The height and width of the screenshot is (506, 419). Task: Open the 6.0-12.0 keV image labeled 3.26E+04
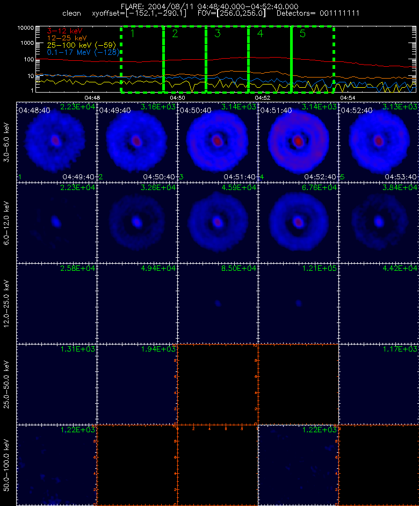point(137,223)
